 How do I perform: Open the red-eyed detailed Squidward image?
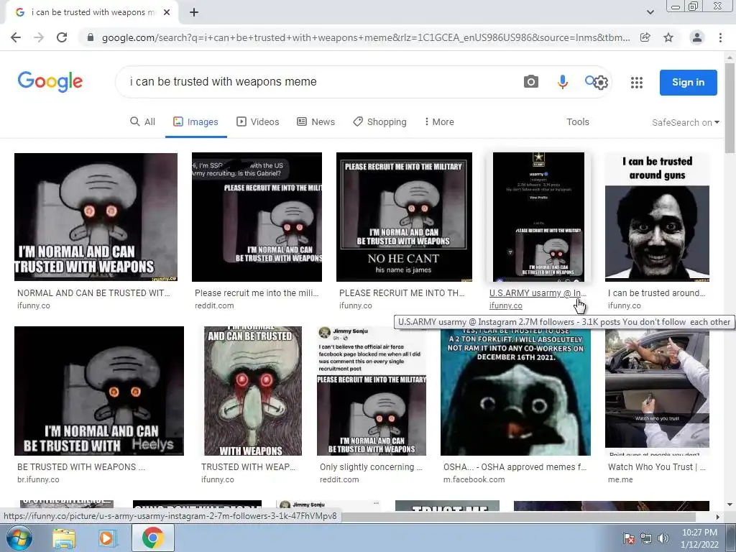point(253,391)
